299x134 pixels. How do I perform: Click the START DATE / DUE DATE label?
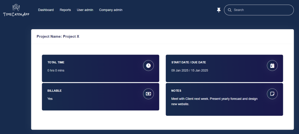click(x=189, y=62)
